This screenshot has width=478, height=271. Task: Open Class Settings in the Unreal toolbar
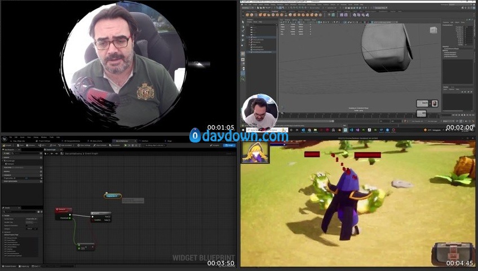click(x=83, y=145)
